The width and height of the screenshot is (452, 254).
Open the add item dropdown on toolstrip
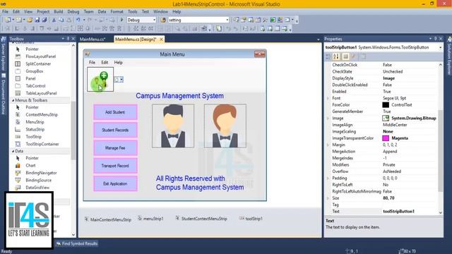(121, 80)
